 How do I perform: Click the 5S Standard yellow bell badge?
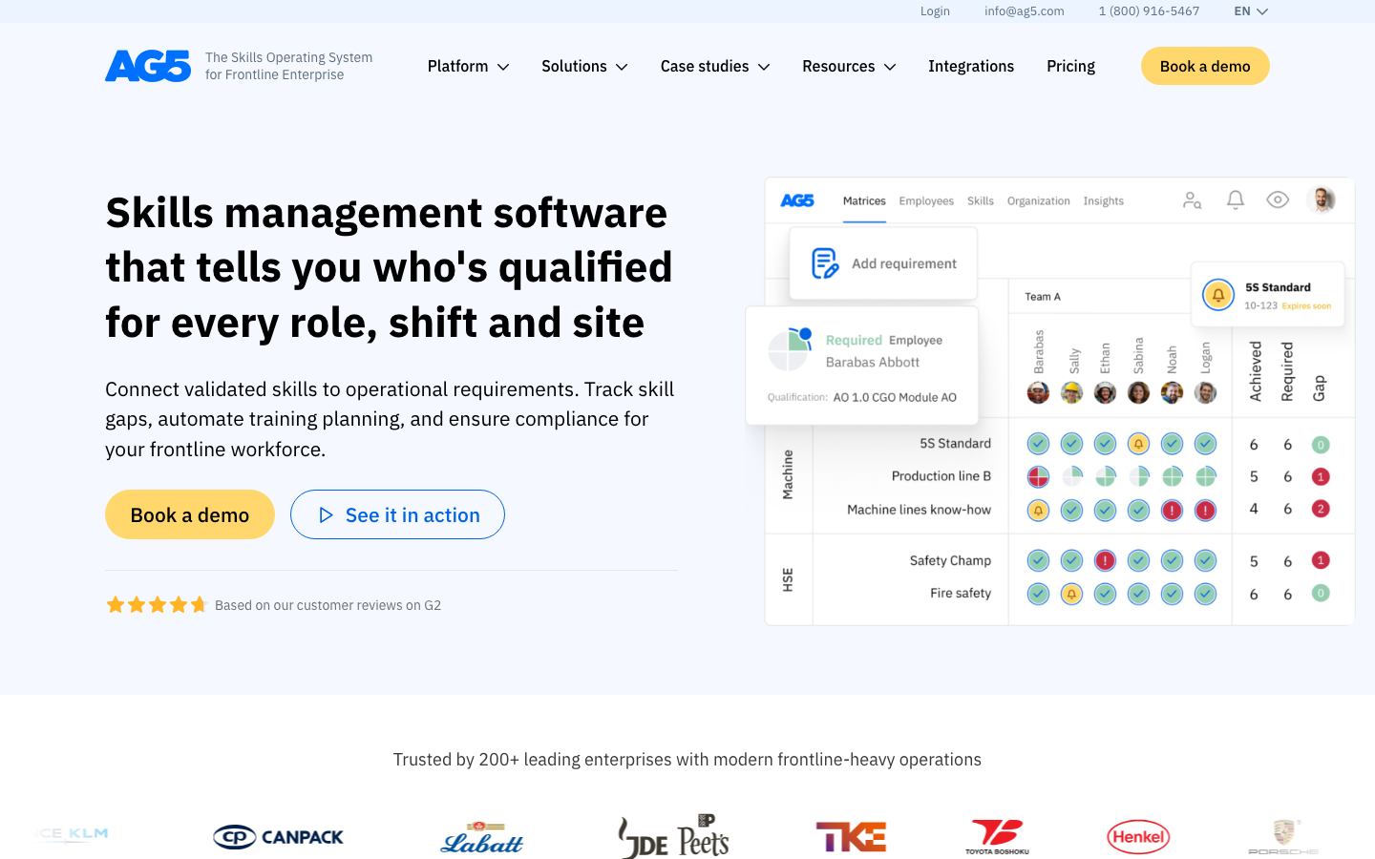pos(1217,295)
